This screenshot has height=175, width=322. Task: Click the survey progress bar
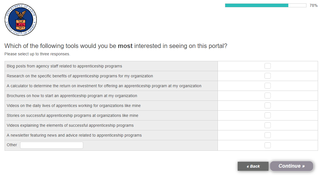tap(265, 5)
